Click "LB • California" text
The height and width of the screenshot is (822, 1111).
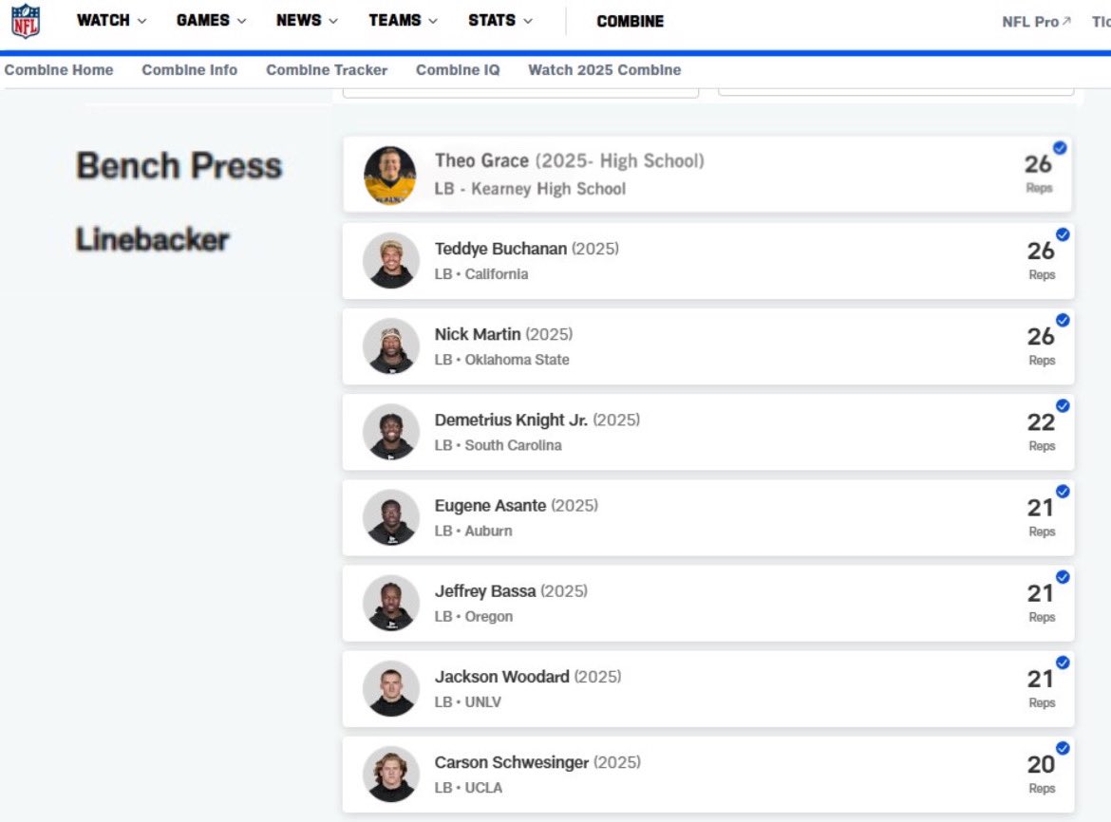(481, 274)
